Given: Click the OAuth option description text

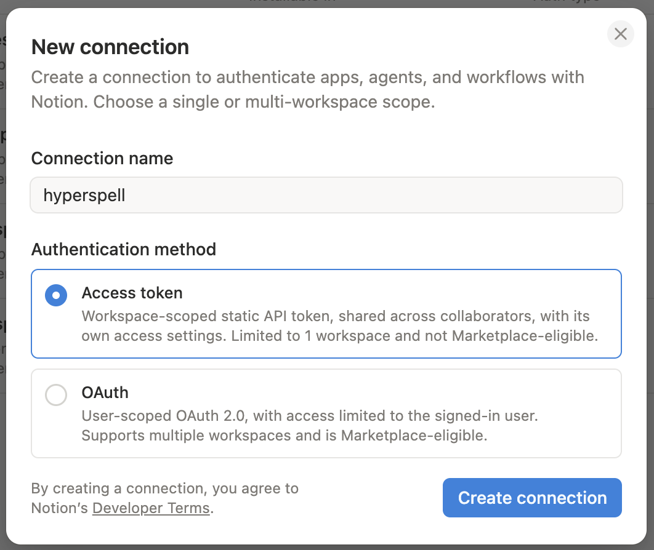Looking at the screenshot, I should click(x=310, y=425).
